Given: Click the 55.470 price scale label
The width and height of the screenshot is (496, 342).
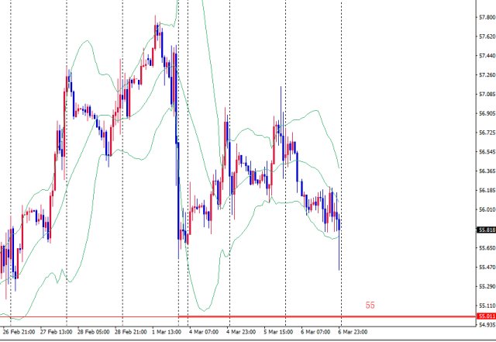Looking at the screenshot, I should coord(487,268).
